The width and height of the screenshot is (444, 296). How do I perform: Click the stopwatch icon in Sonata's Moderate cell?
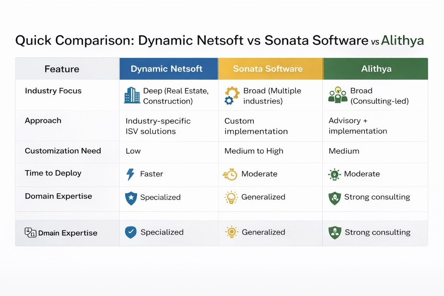[230, 174]
